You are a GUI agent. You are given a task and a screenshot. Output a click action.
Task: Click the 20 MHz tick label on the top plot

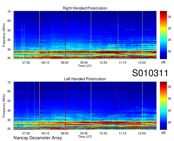(9, 58)
